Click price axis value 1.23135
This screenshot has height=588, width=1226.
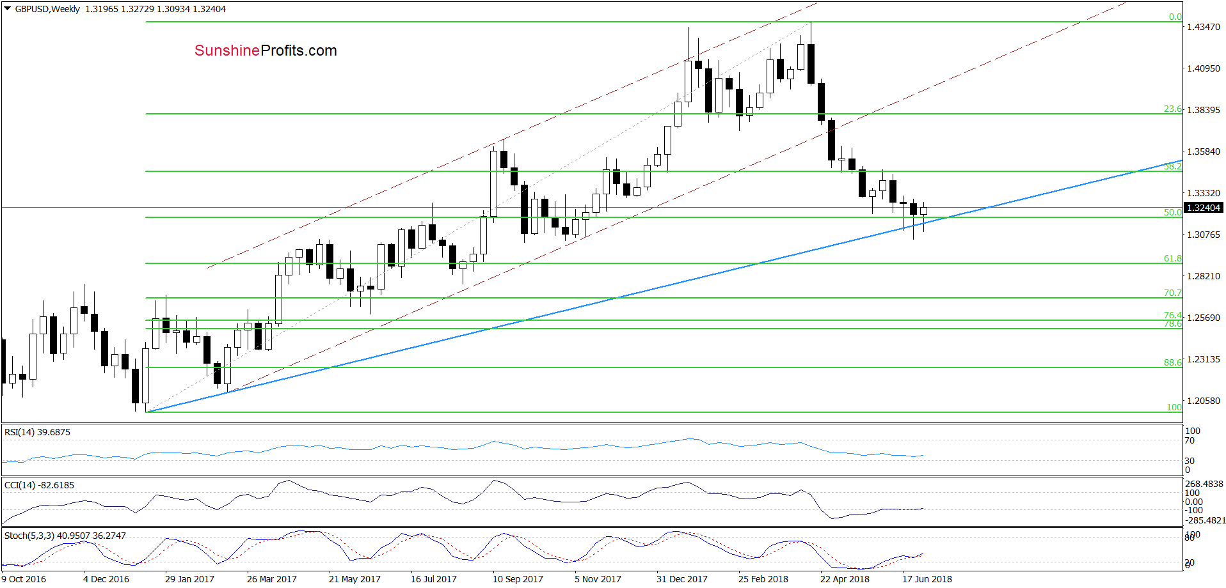[x=1204, y=359]
